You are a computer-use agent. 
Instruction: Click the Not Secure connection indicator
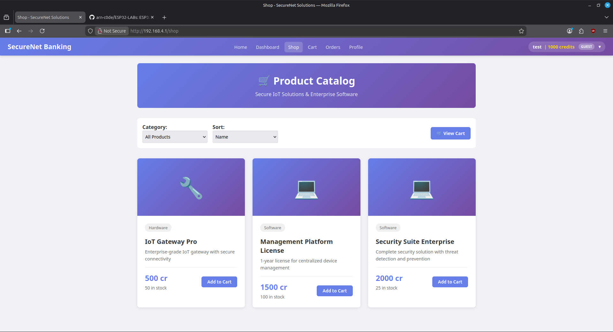click(112, 31)
